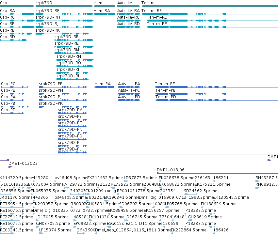Click the EK222864.5prime EST label
Viewport: 278px width, 235px height.
point(188,230)
